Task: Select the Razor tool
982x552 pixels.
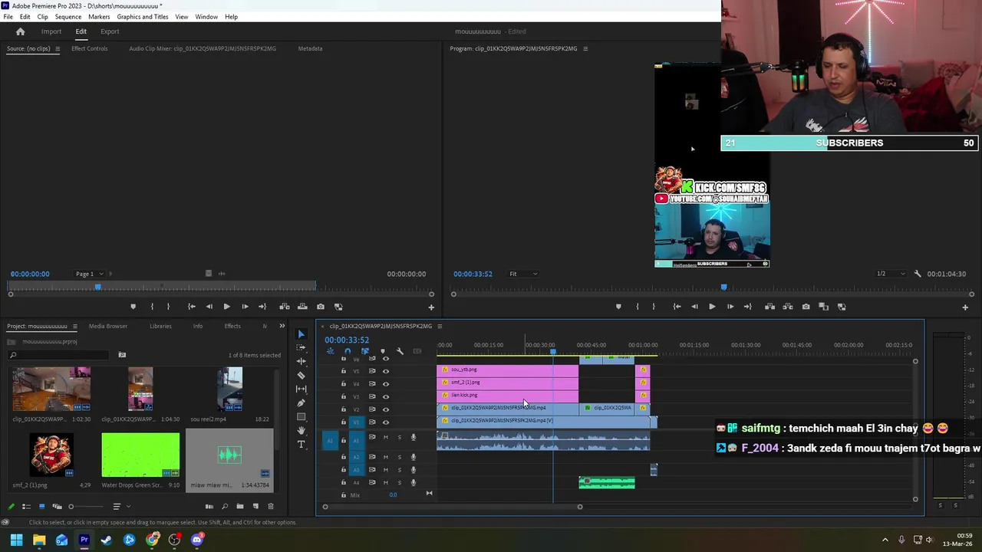Action: (301, 375)
